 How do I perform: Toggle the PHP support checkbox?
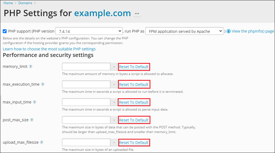tap(5, 31)
